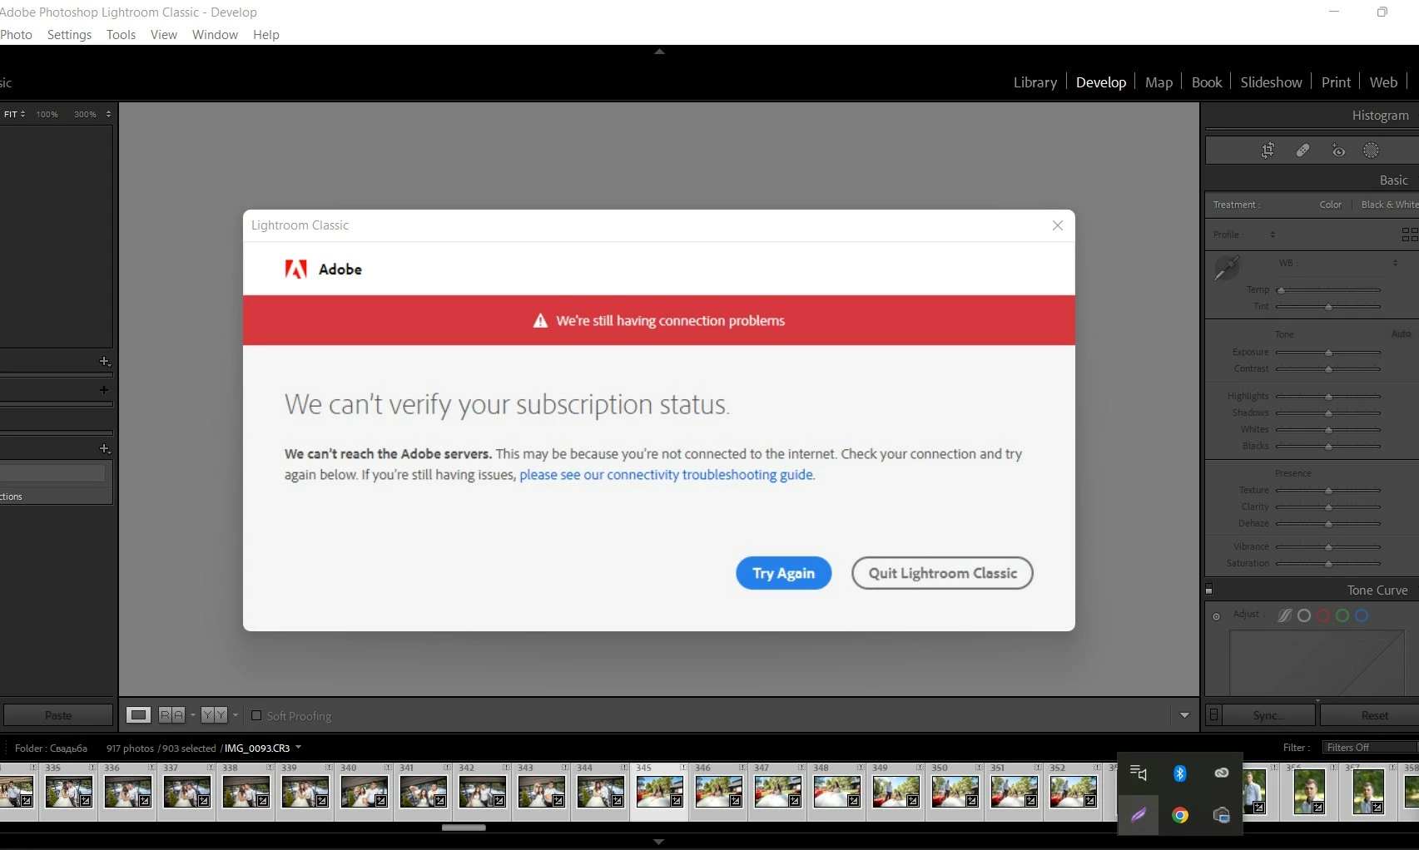1419x850 pixels.
Task: Click the Tone Curve target adjustment icon
Action: click(x=1216, y=616)
